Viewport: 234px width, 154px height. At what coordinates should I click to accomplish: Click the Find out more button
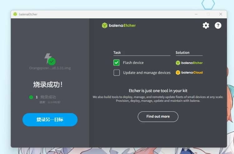158,117
